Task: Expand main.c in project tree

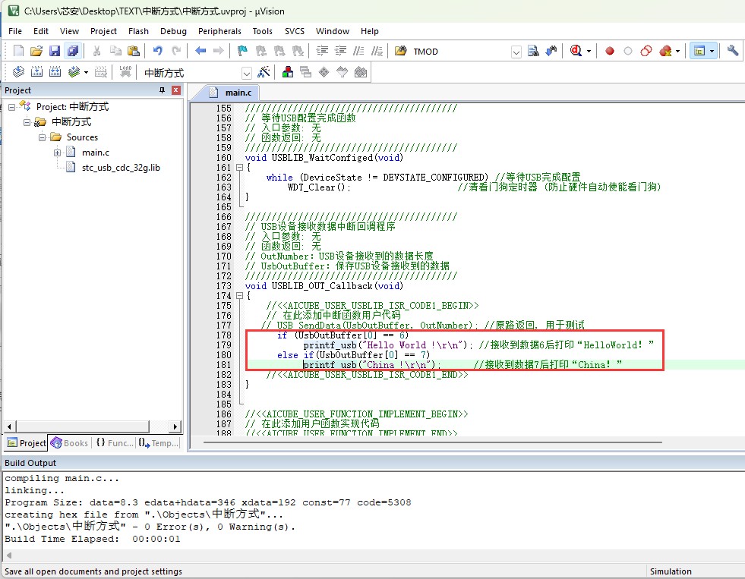Action: click(x=58, y=153)
